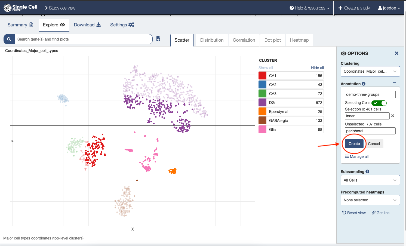Open the Help & resources menu
Screen dimensions: 406x246
point(309,8)
